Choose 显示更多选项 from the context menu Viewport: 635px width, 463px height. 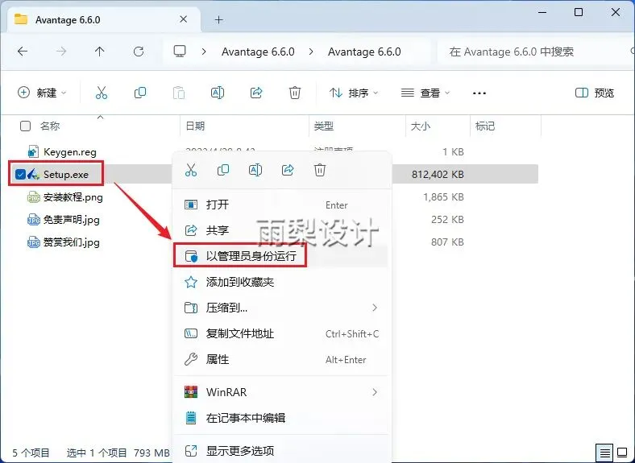(280, 450)
